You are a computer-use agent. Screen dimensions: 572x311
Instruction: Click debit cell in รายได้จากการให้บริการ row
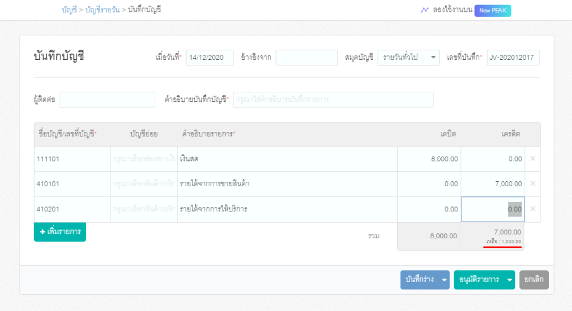click(x=429, y=209)
